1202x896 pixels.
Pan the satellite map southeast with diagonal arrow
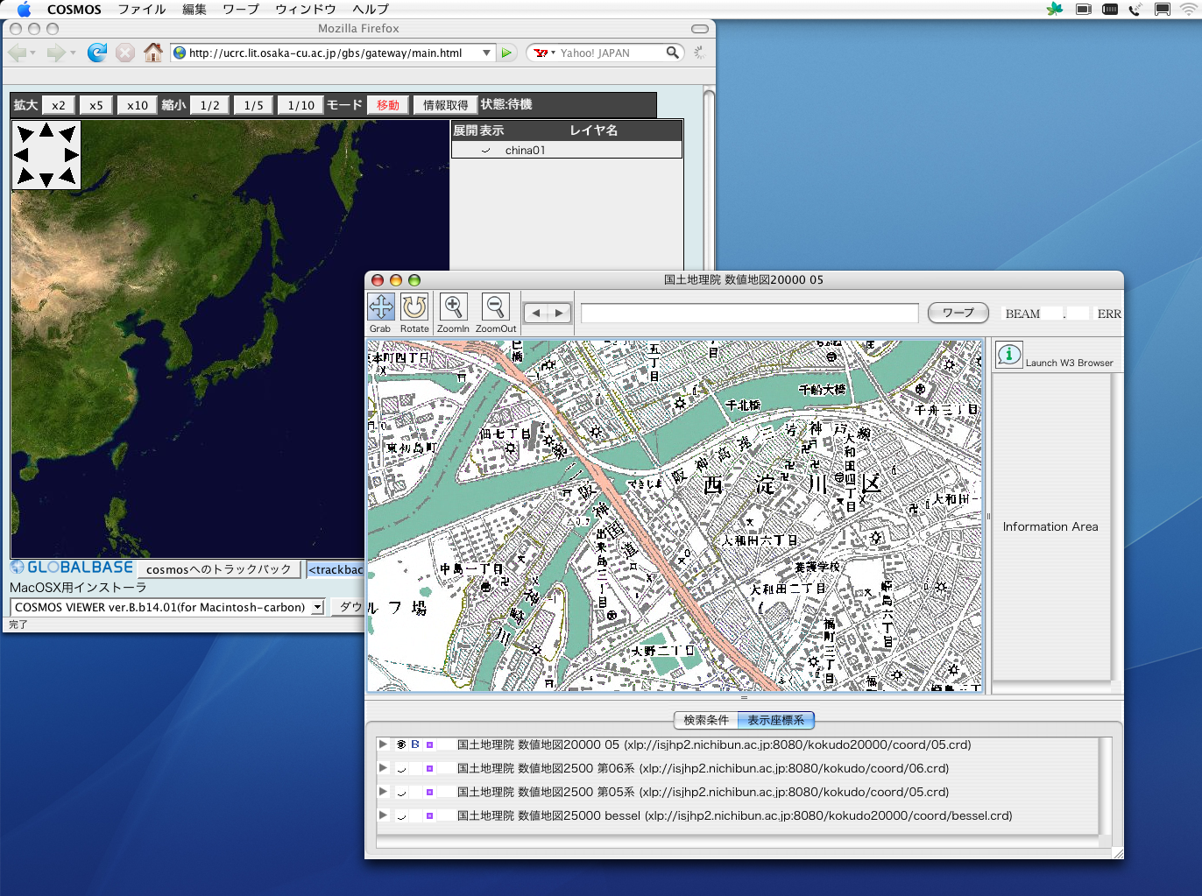(x=67, y=176)
